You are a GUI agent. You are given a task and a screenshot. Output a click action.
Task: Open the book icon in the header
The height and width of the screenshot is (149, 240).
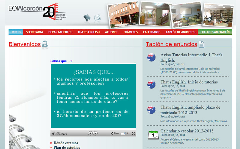click(x=87, y=18)
